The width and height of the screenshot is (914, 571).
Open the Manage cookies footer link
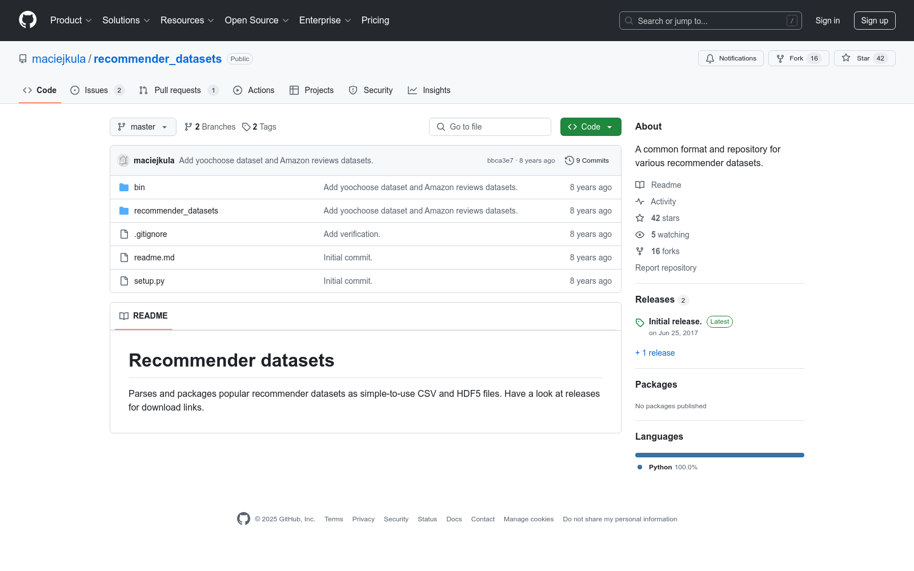point(529,519)
